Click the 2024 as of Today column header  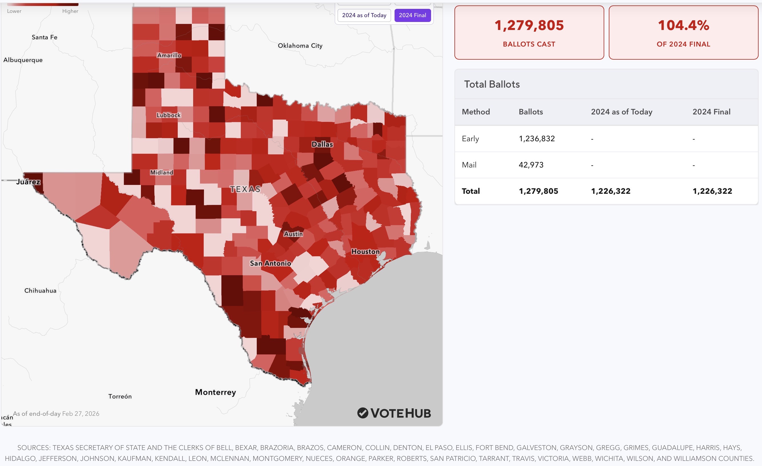[621, 112]
